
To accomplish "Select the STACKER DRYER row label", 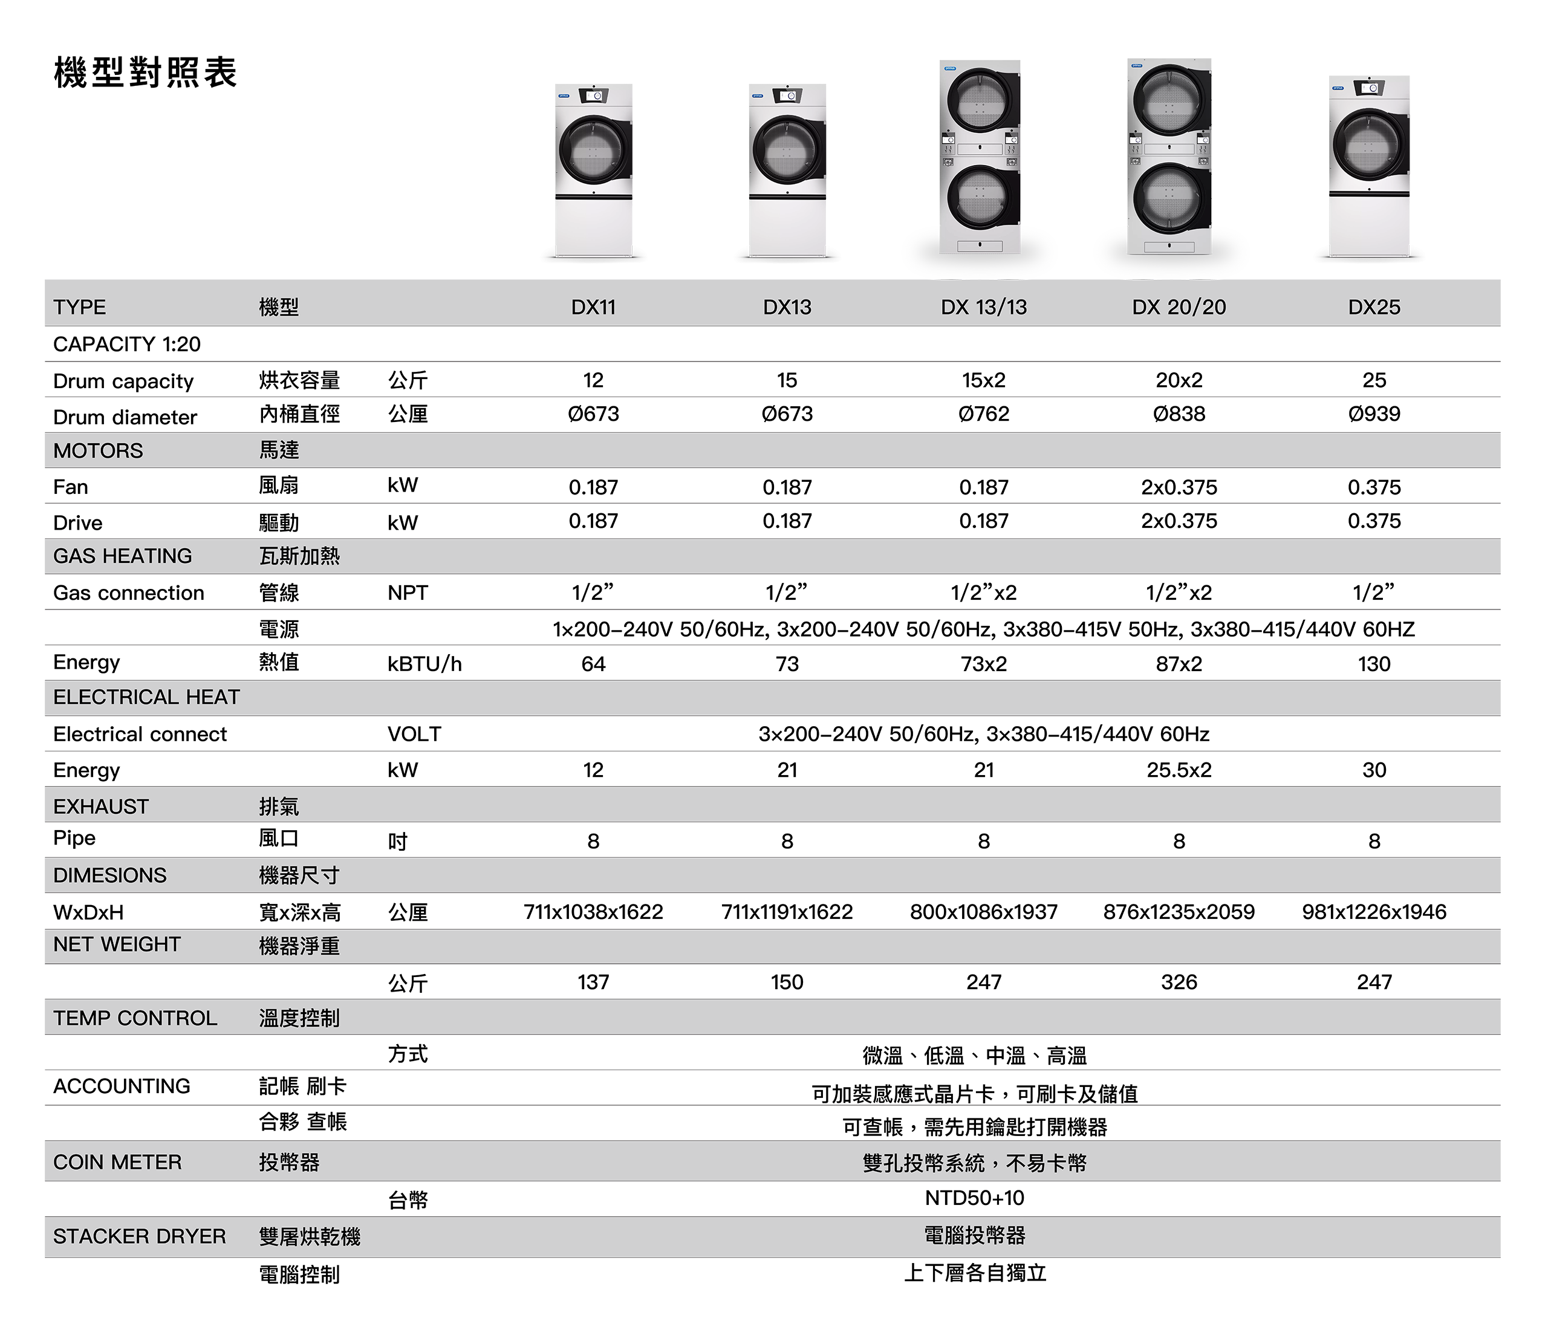I will [139, 1236].
